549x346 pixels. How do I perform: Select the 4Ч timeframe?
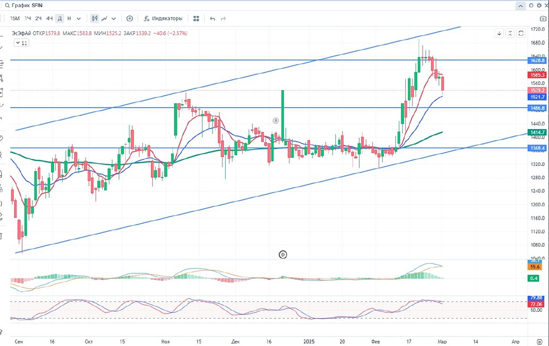(x=49, y=19)
